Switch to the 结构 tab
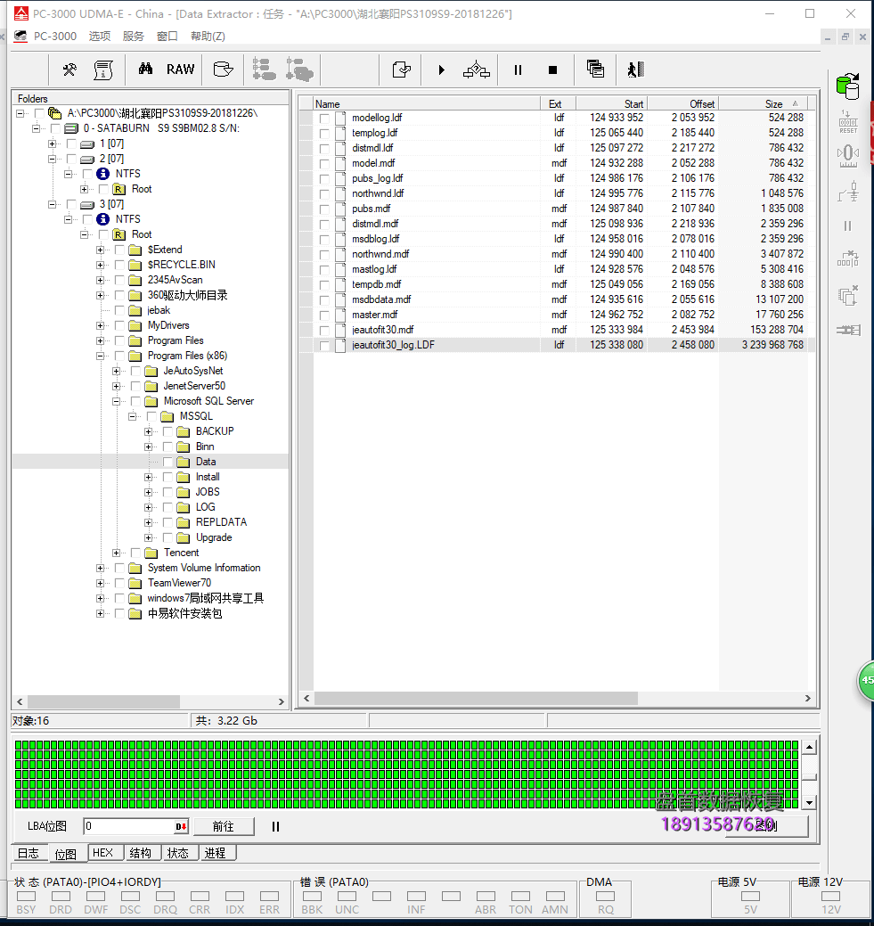The height and width of the screenshot is (926, 874). 141,853
